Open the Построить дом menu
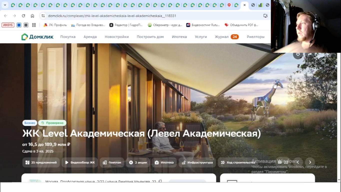341x192 pixels. click(150, 37)
